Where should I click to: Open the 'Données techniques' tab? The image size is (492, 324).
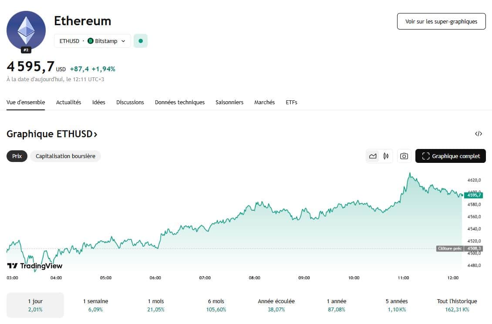point(179,102)
